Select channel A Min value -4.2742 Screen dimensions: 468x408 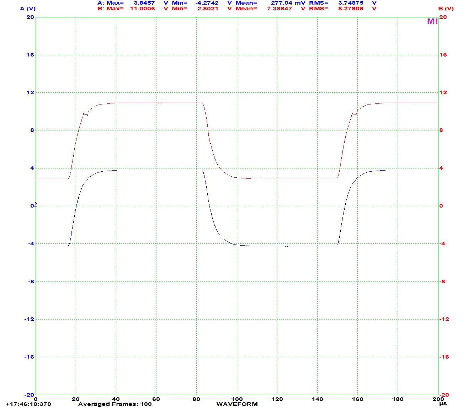[x=207, y=3]
